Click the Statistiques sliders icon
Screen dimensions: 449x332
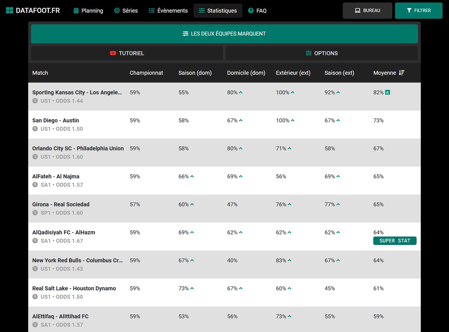(x=202, y=10)
